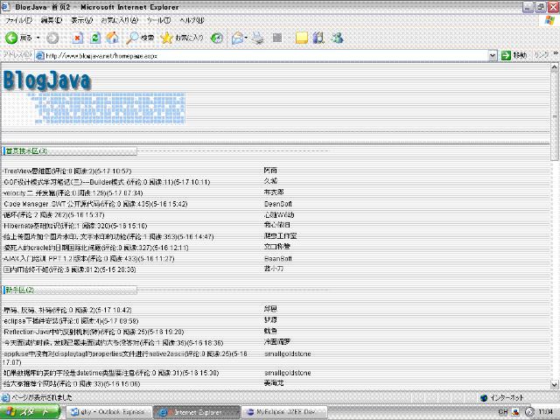This screenshot has height=420, width=560.
Task: Open the View menu
Action: (x=81, y=20)
